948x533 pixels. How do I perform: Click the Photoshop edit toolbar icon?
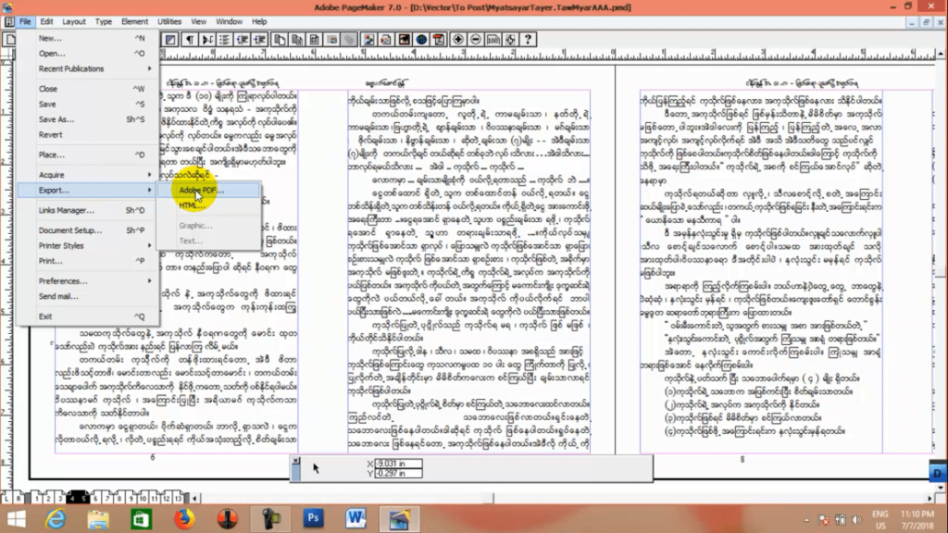404,40
